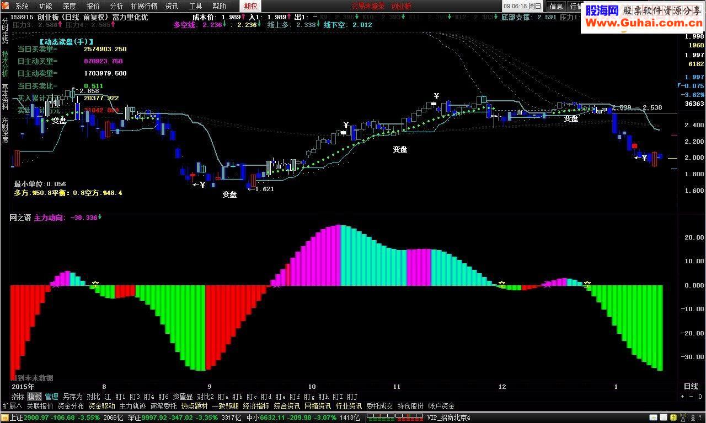706x423 pixels.
Task: Click the minus zoom icon below 日线
Action: (690, 397)
